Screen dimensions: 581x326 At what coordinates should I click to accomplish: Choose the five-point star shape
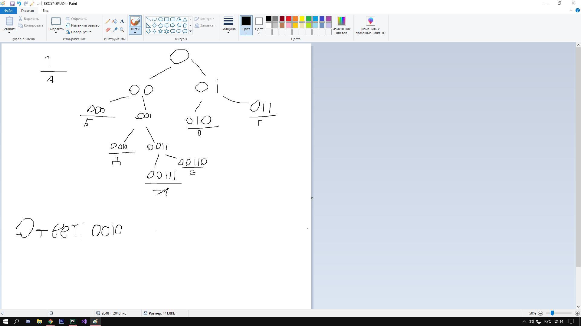tap(160, 31)
